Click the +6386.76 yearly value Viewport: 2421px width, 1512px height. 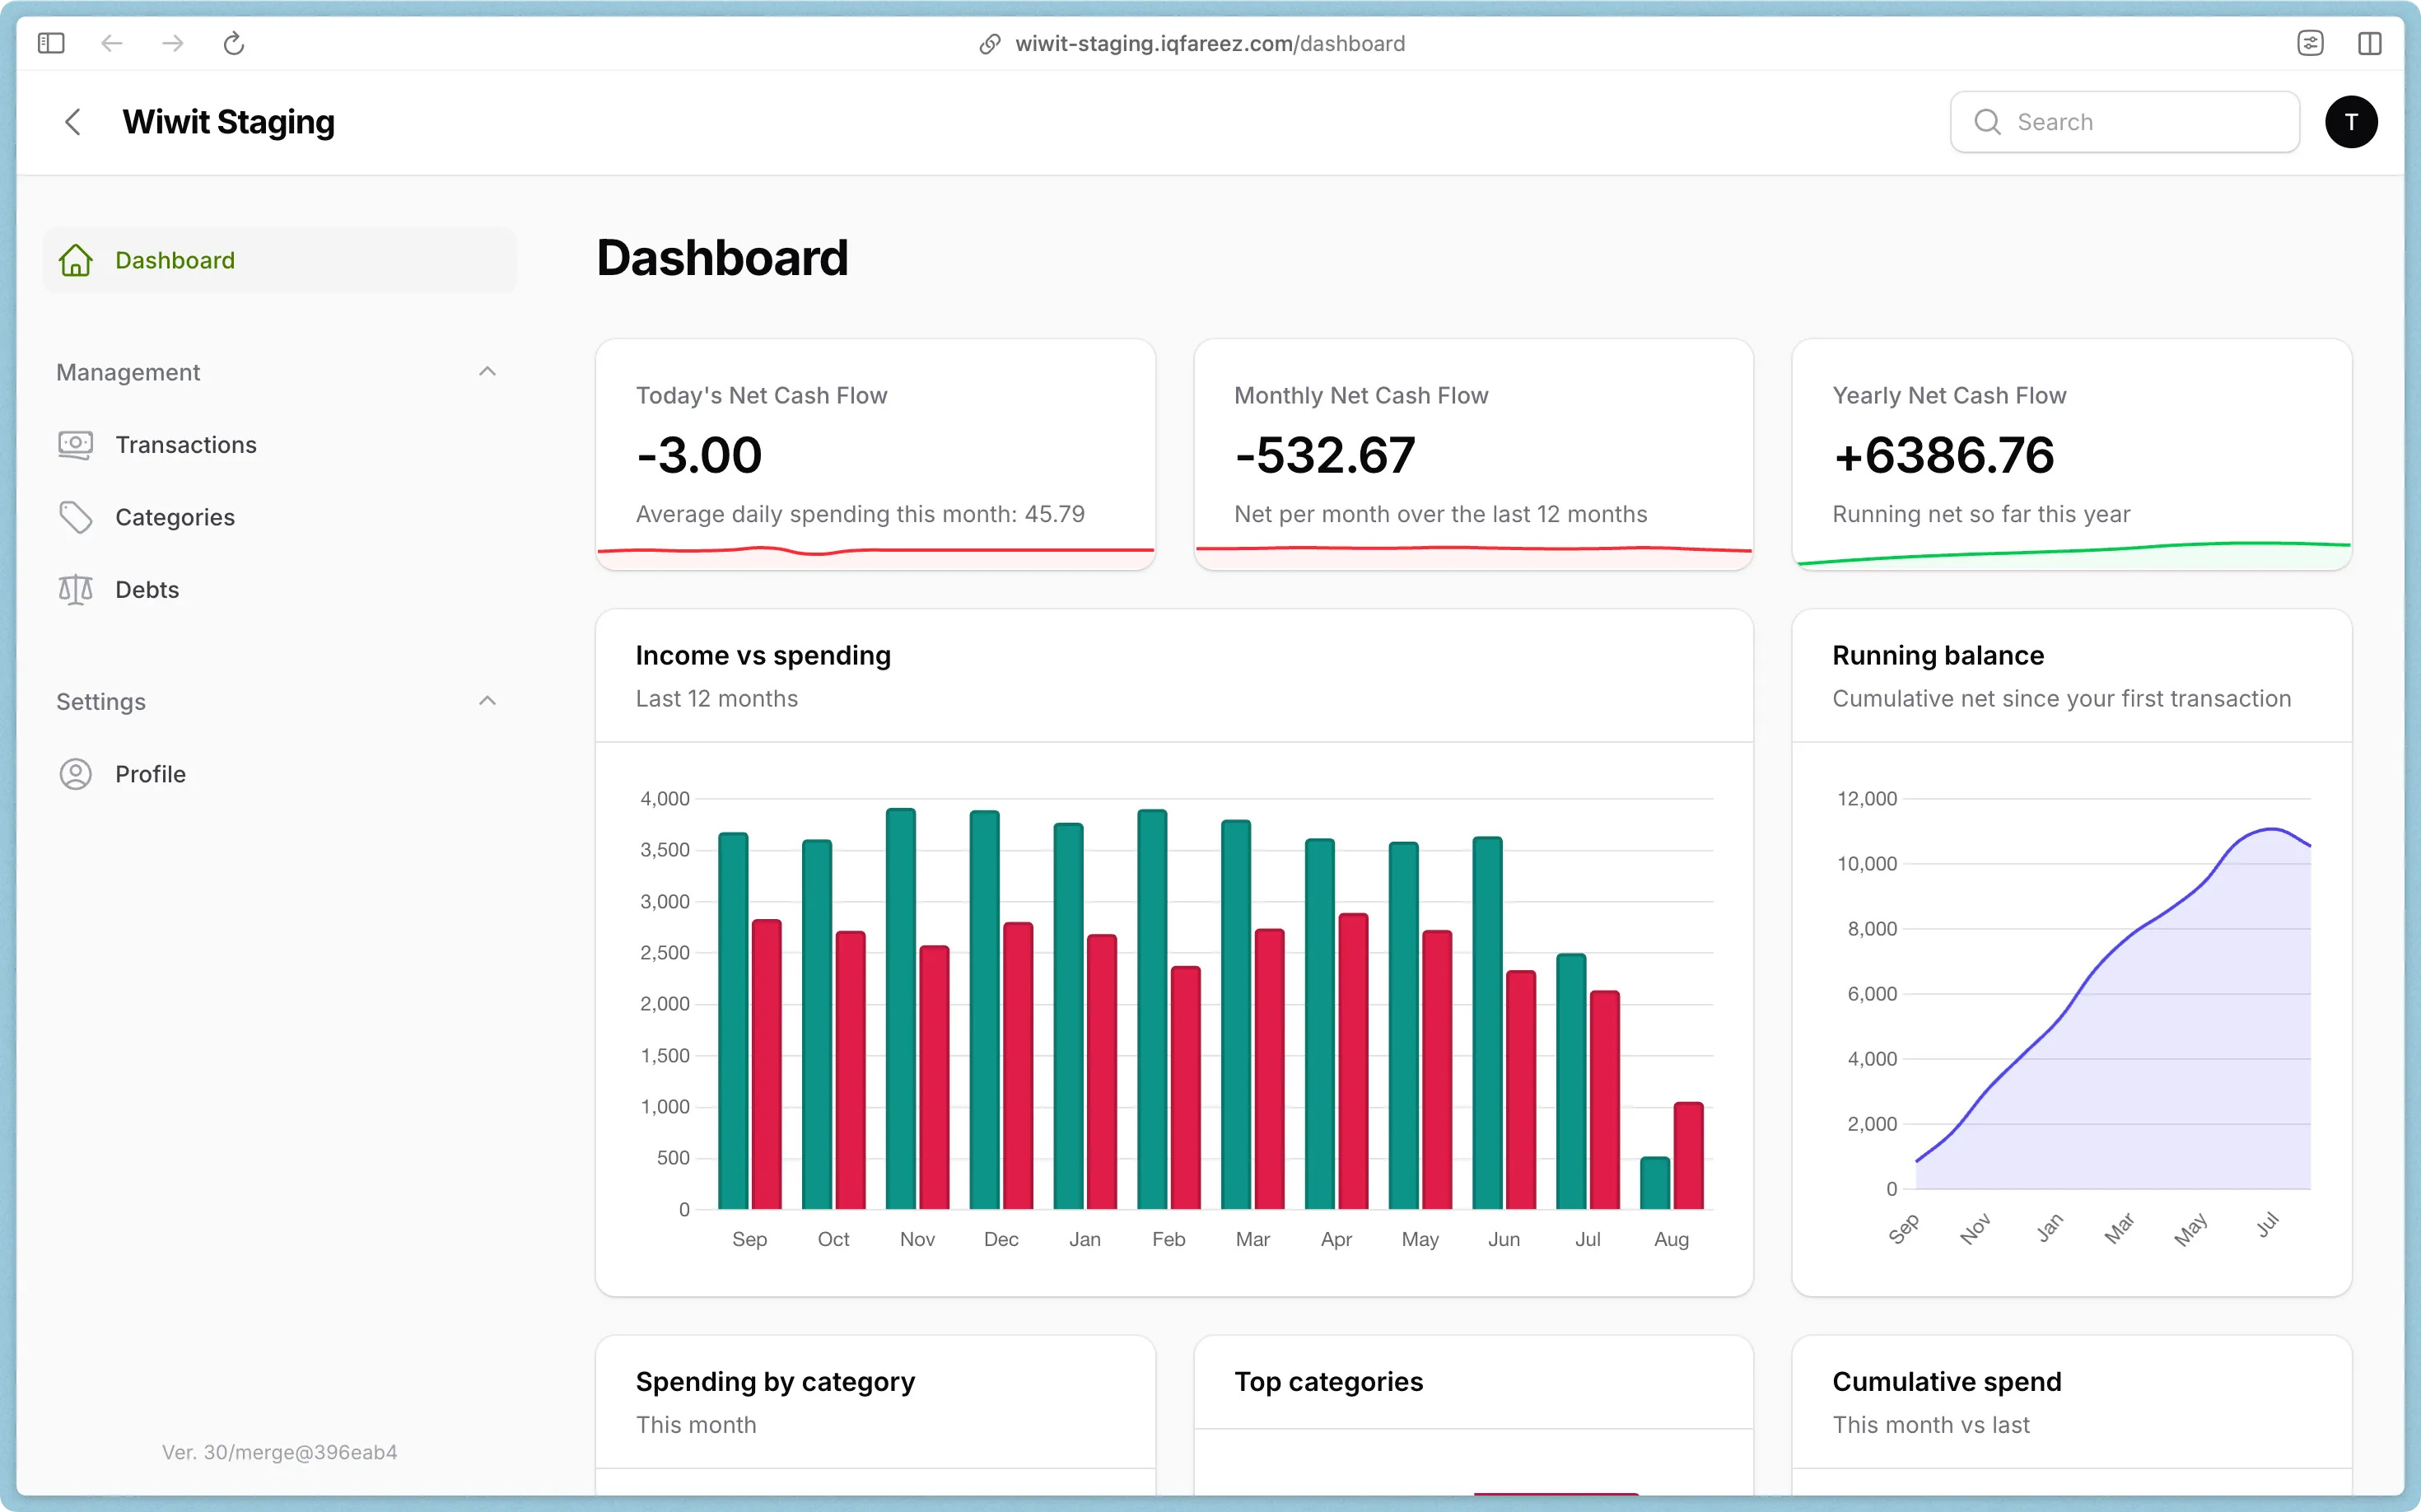tap(1943, 455)
